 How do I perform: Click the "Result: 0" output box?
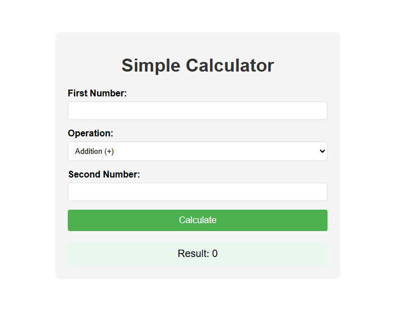pyautogui.click(x=197, y=254)
